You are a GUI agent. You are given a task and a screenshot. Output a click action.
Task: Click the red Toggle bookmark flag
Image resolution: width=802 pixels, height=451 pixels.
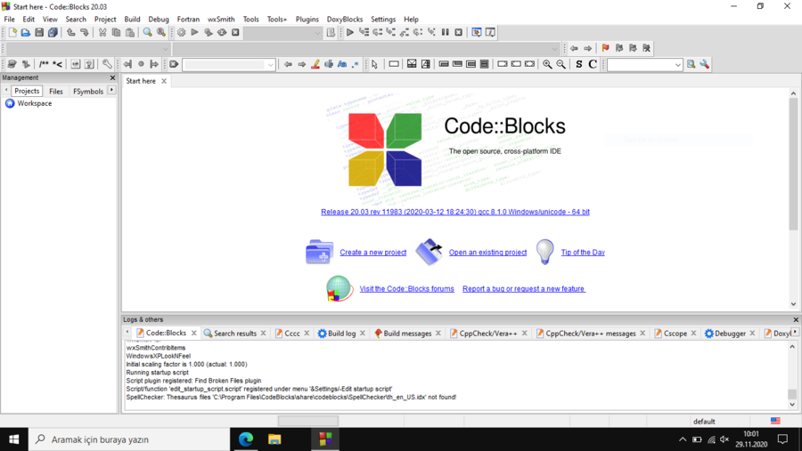[606, 48]
